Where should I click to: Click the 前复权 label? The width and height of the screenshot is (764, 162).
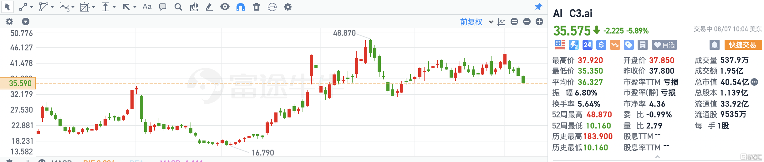point(471,22)
